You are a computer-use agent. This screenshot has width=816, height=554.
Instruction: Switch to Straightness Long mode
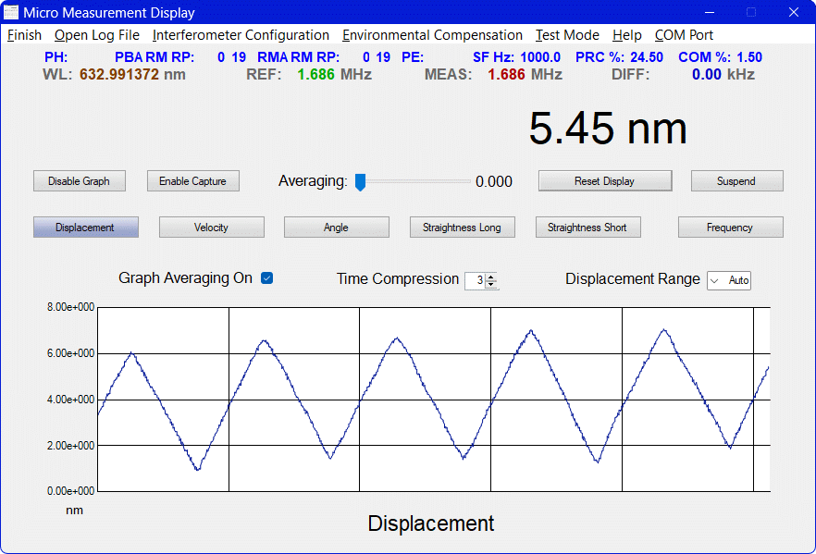(x=462, y=228)
